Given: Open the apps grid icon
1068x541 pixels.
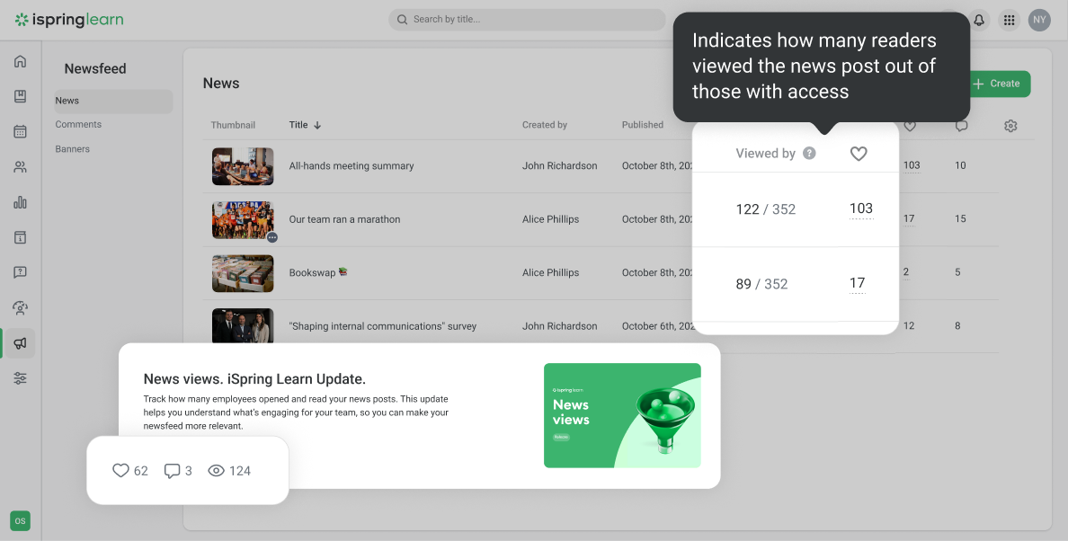Looking at the screenshot, I should (x=1009, y=20).
